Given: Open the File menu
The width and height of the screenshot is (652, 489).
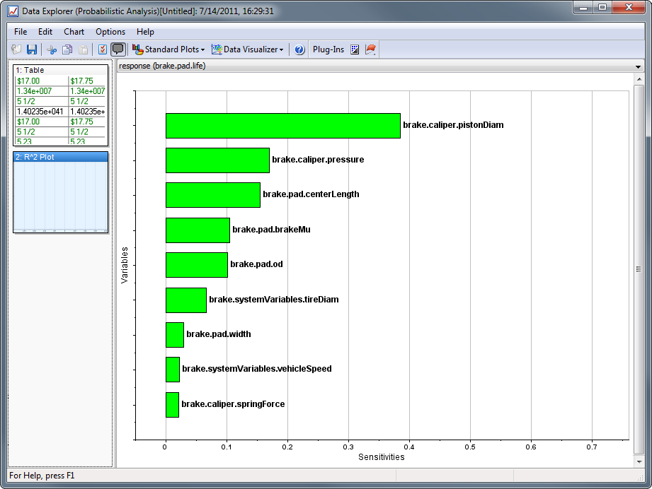Looking at the screenshot, I should pyautogui.click(x=21, y=32).
